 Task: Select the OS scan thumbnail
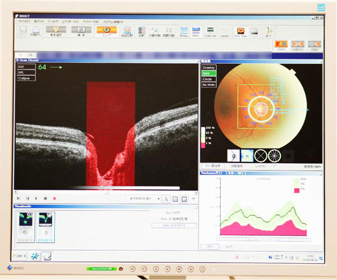coord(25,227)
